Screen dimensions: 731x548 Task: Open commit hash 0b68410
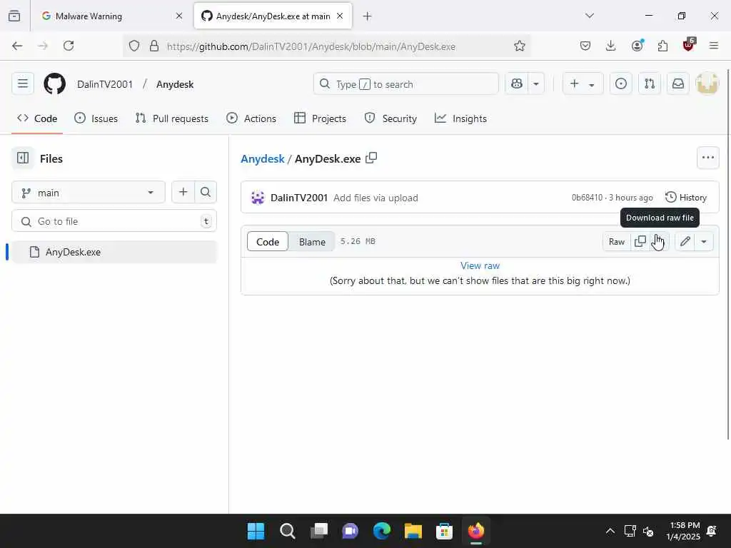tap(587, 198)
